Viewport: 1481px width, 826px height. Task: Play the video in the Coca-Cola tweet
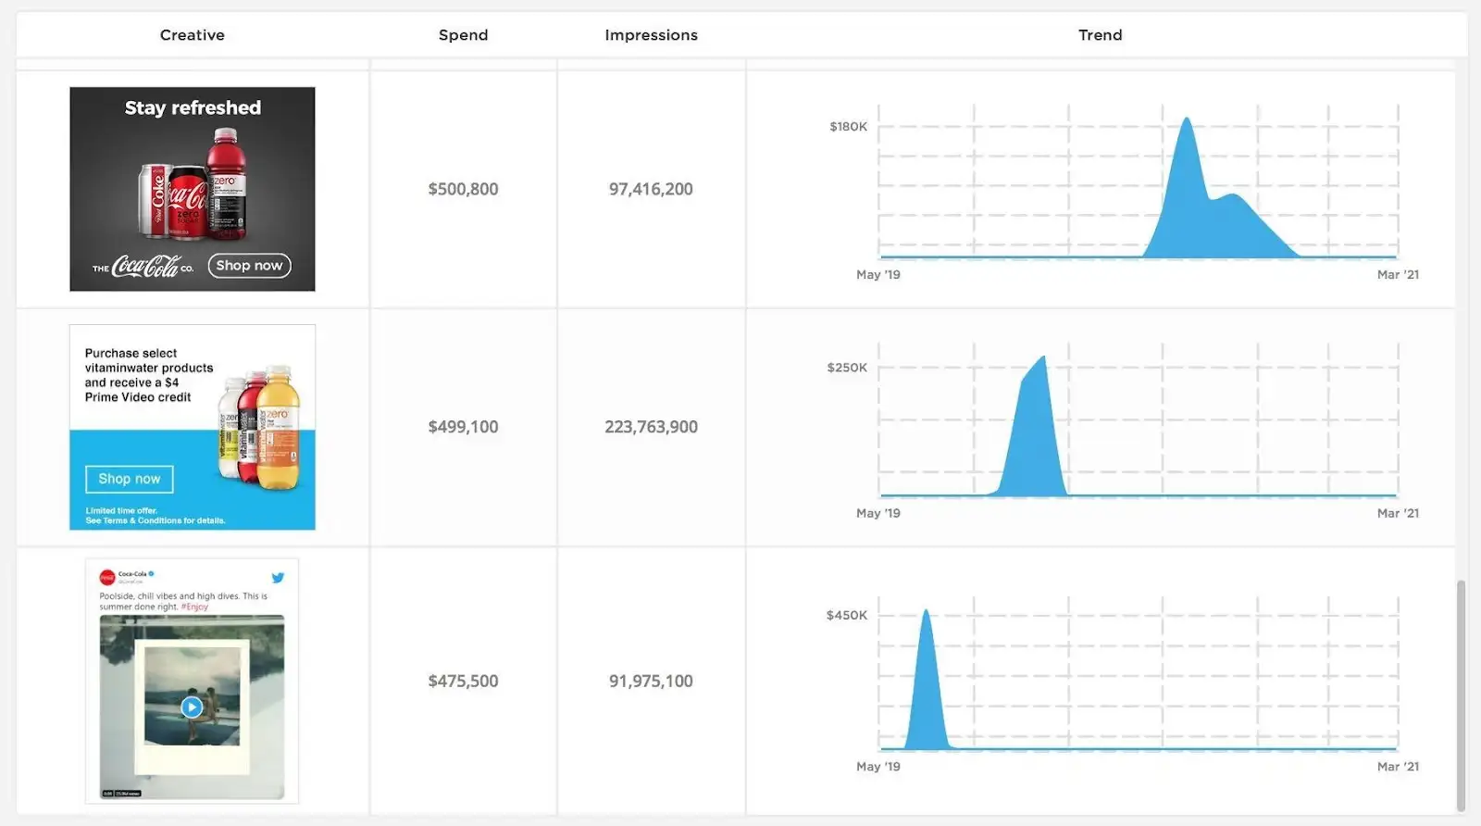[x=192, y=707]
